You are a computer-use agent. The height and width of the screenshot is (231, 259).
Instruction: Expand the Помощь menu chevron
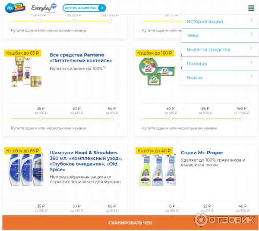[251, 63]
